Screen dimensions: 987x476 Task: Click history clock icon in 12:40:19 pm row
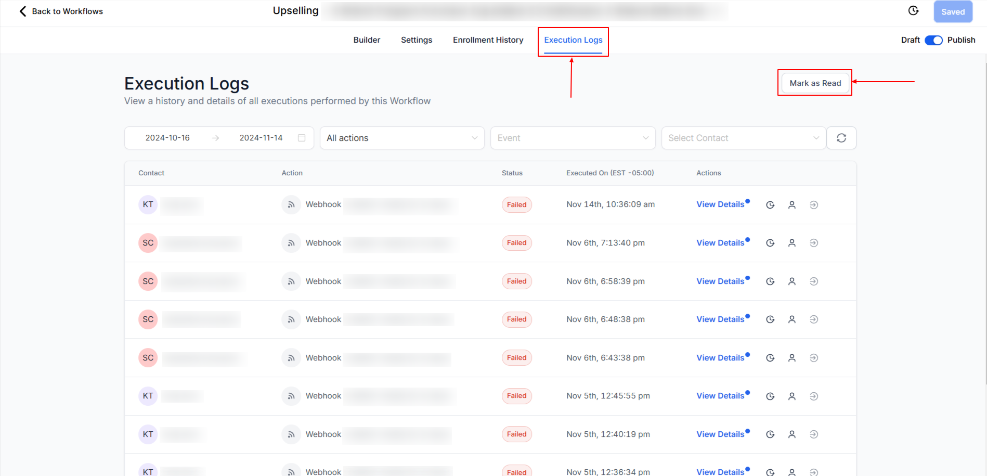pyautogui.click(x=770, y=434)
